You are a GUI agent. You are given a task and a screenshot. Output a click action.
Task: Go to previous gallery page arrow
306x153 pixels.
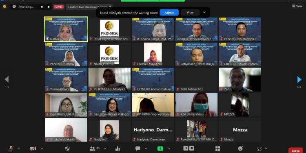point(7,80)
